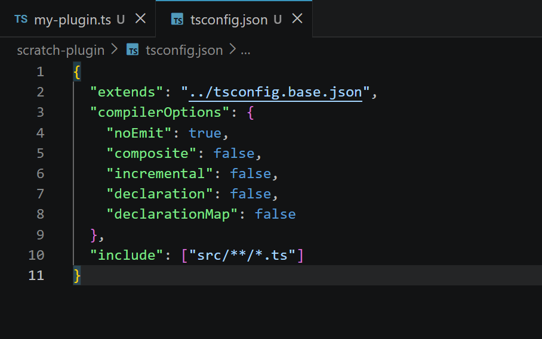Close the my-plugin.ts tab
Viewport: 542px width, 339px height.
pos(140,18)
